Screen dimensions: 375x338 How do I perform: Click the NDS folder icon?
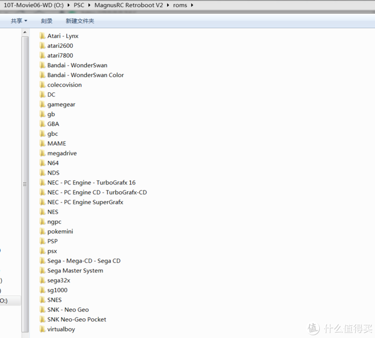click(x=42, y=173)
